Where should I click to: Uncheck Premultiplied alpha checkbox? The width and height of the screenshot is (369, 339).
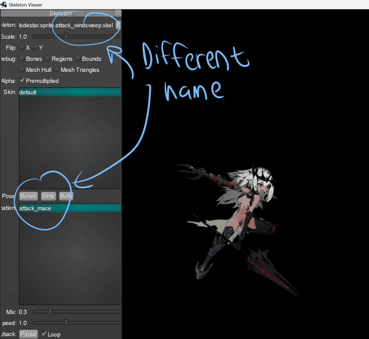[x=22, y=81]
